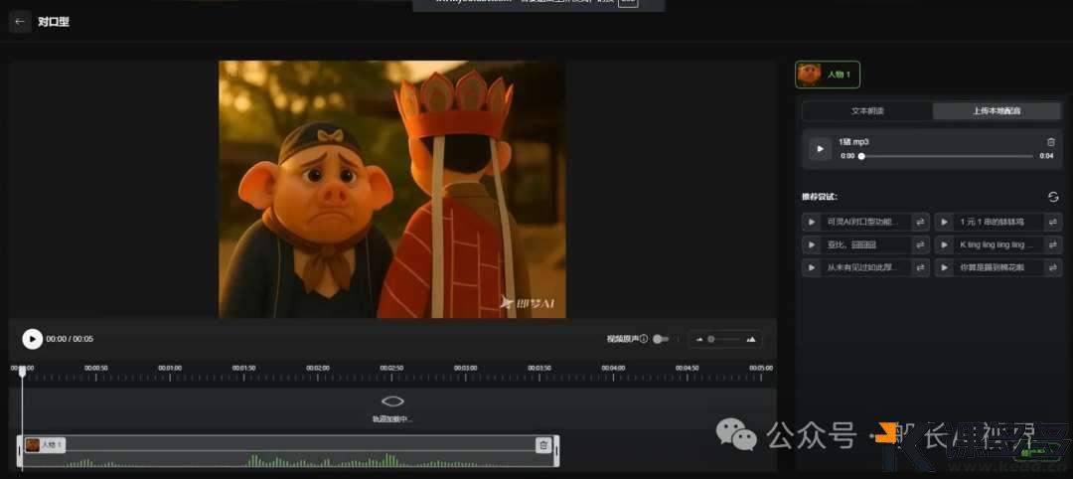The height and width of the screenshot is (479, 1073).
Task: Refresh the 推荐尝试 suggestions
Action: coord(1053,197)
